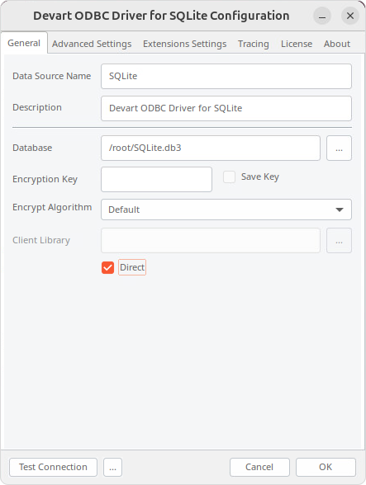Click the Encrypt Algorithm label
The image size is (366, 485).
coord(52,207)
